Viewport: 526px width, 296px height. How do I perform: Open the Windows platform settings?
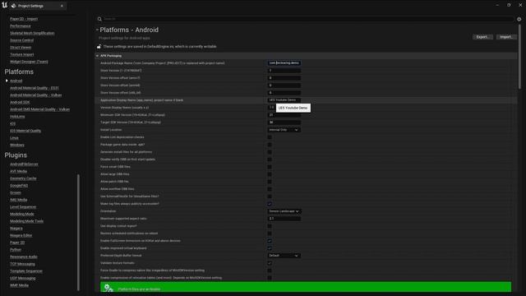pyautogui.click(x=17, y=145)
